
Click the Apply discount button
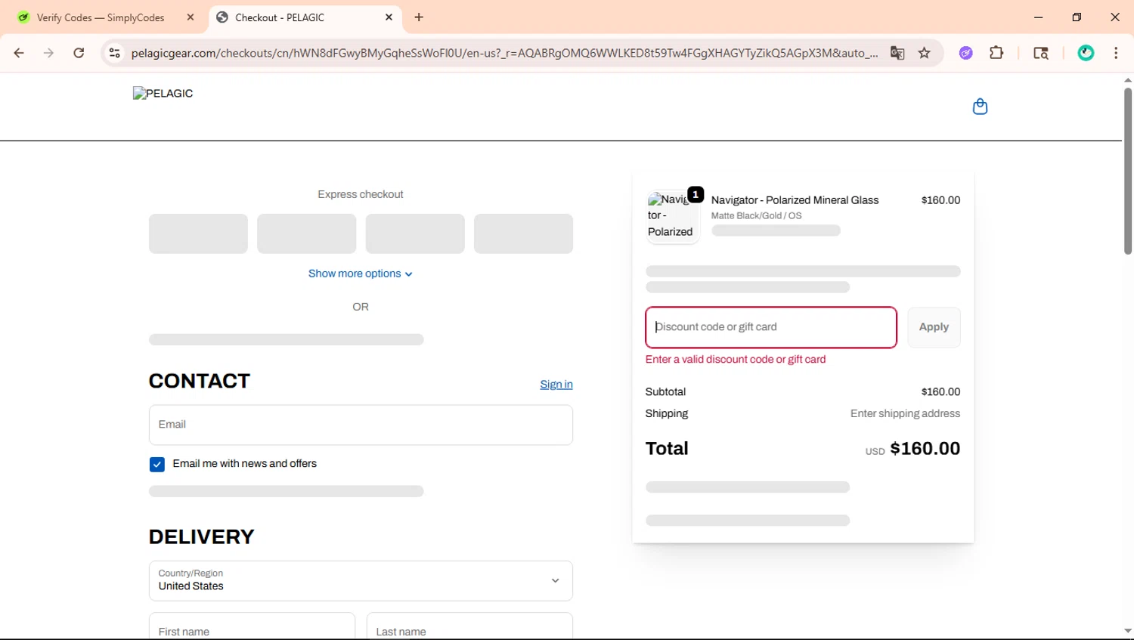(x=934, y=327)
